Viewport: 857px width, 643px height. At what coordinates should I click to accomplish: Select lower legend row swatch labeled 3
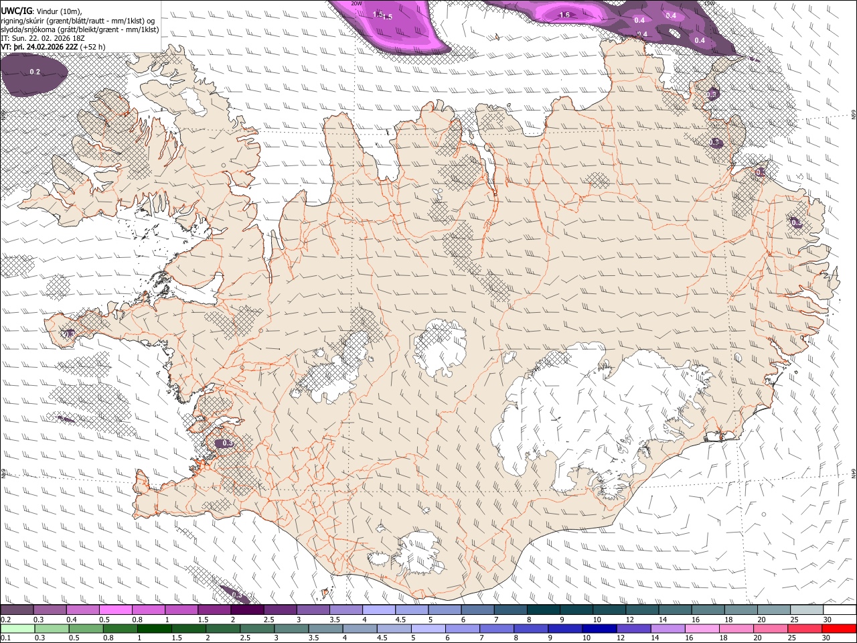[291, 628]
